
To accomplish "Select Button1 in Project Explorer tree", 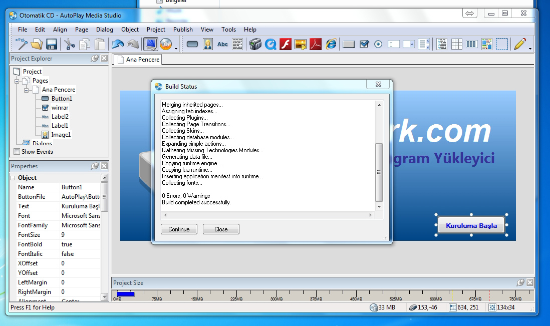I will [x=62, y=99].
